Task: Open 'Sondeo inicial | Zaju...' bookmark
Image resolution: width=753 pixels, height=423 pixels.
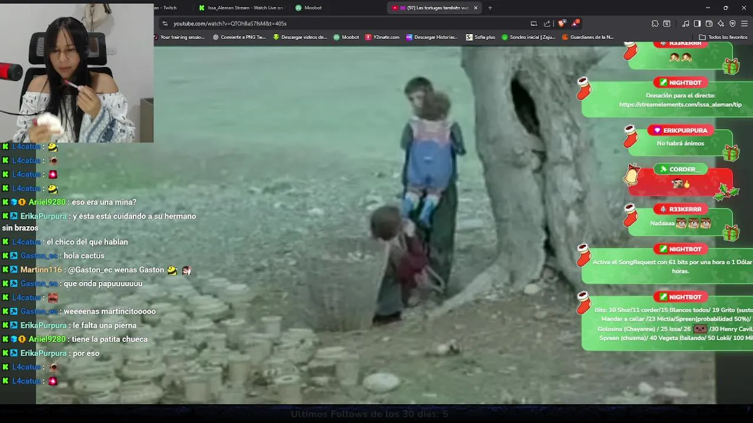Action: coord(528,37)
